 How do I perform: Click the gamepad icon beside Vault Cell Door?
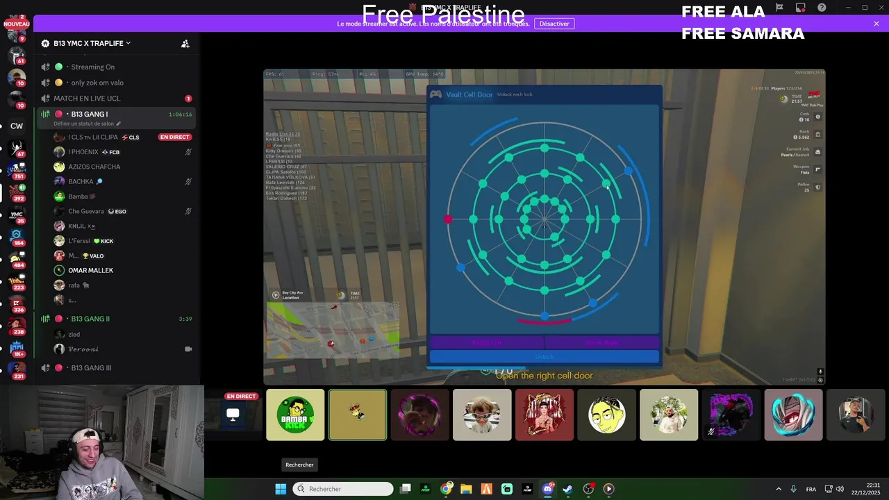pyautogui.click(x=436, y=94)
